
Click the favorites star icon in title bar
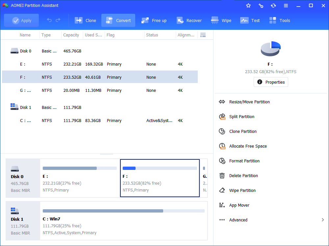[x=248, y=6]
